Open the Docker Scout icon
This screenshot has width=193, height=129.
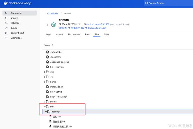click(x=6, y=33)
